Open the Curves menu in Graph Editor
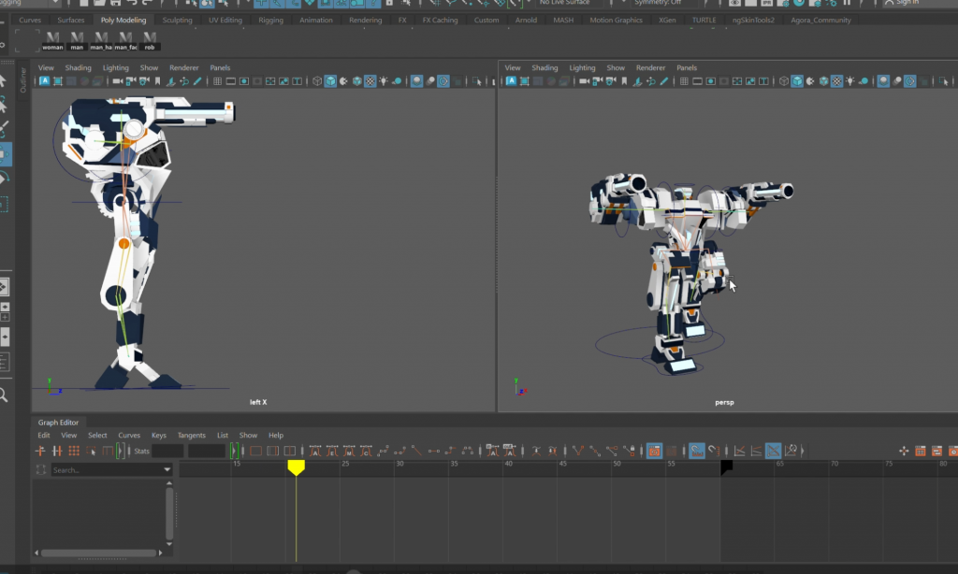The image size is (958, 574). (129, 436)
